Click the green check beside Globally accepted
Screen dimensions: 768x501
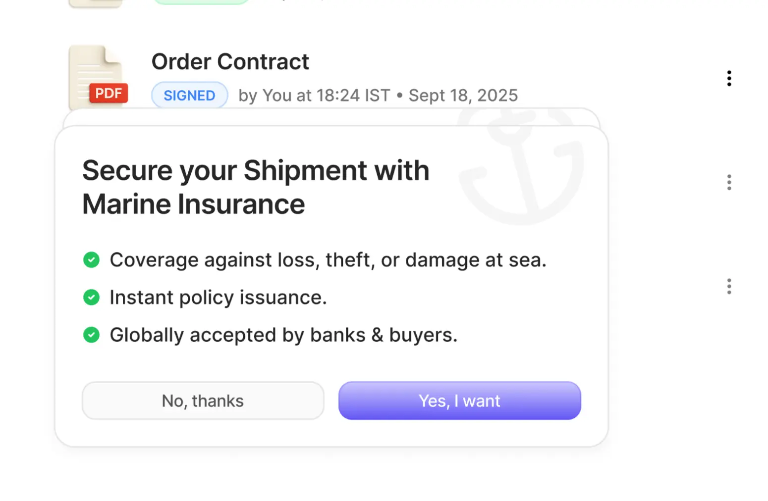(x=92, y=335)
